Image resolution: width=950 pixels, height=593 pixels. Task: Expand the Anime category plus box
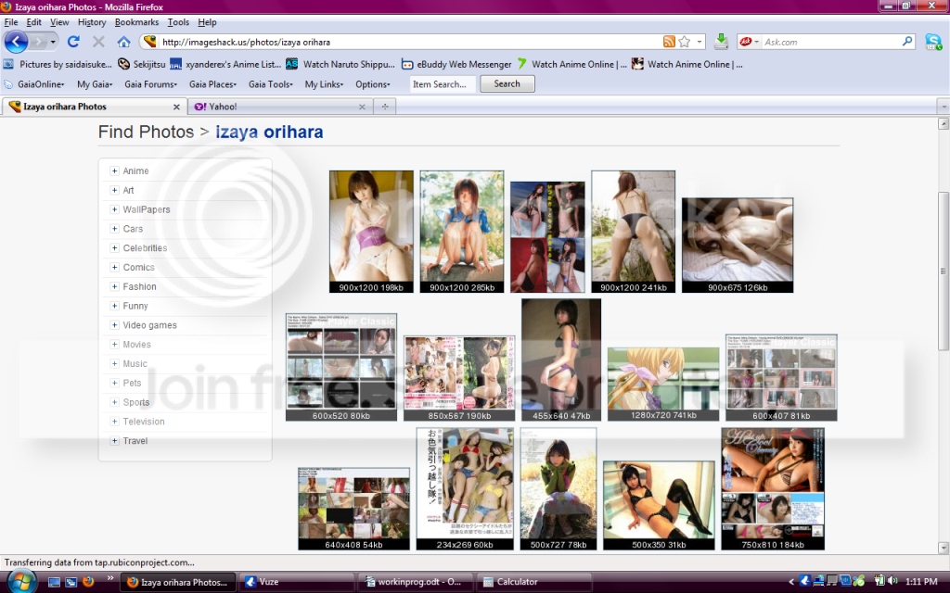coord(114,170)
